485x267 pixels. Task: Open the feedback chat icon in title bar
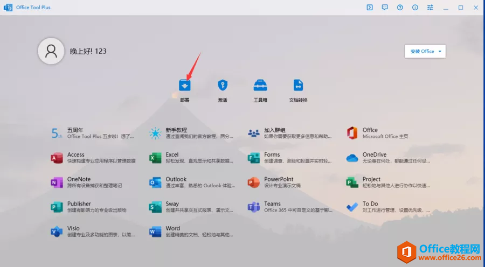pos(385,8)
